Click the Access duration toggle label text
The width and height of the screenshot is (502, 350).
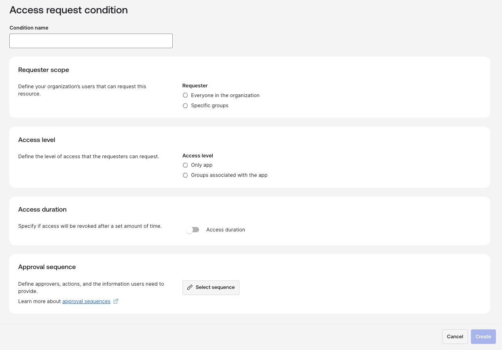pyautogui.click(x=225, y=230)
